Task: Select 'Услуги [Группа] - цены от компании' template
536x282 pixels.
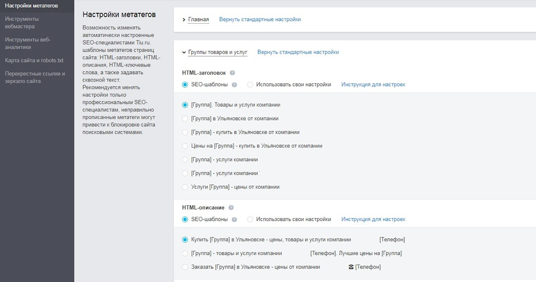Action: [184, 187]
